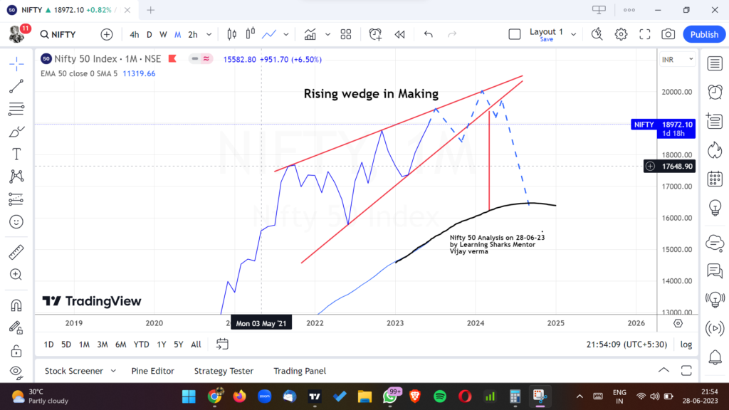Open the emoji icons picker

(x=16, y=222)
